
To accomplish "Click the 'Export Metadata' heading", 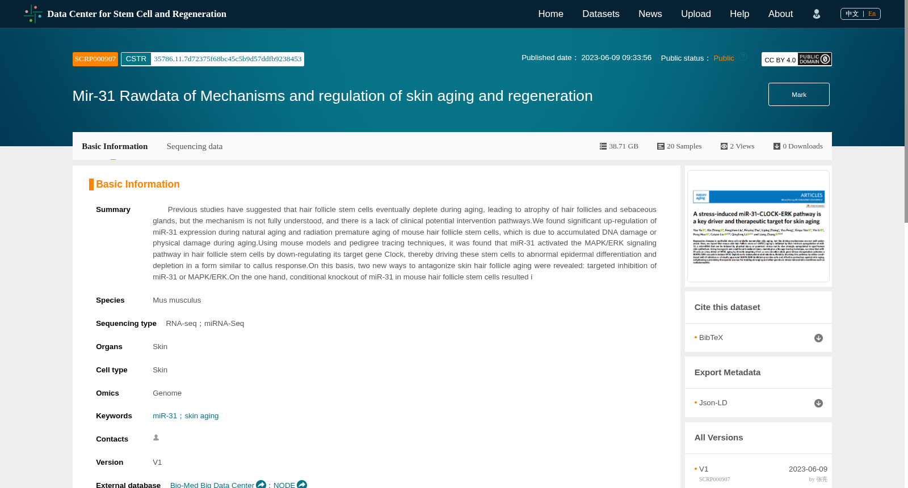I will (x=727, y=372).
